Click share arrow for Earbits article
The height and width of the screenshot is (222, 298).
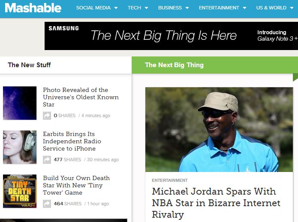tap(47, 160)
